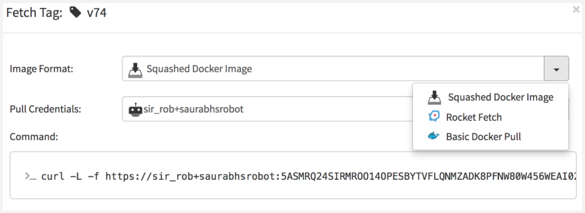Image resolution: width=585 pixels, height=213 pixels.
Task: Click the robot icon in Pull Credentials
Action: [x=135, y=109]
